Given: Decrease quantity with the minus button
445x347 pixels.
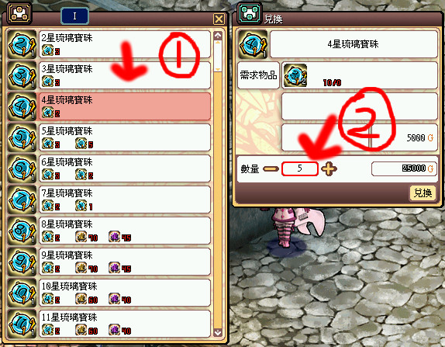Looking at the screenshot, I should tap(271, 168).
